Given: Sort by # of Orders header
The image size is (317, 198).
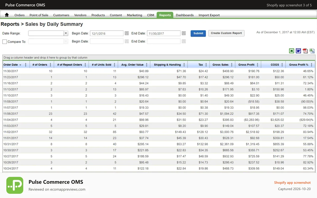Looking at the screenshot, I should (40, 65).
